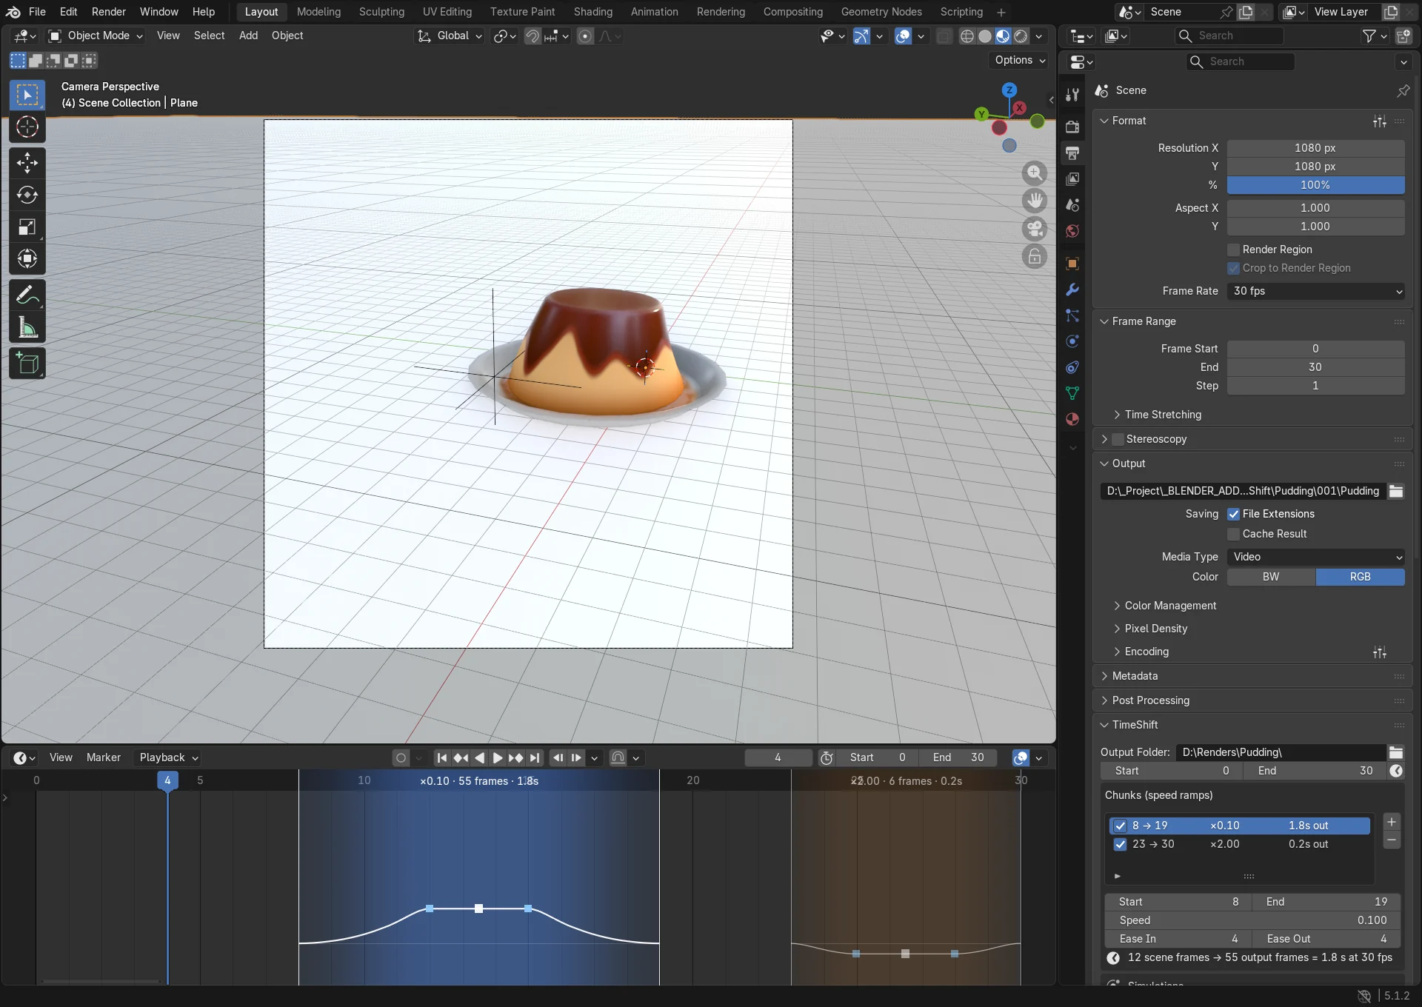Click the zoom viewport magnifier icon

[1035, 173]
